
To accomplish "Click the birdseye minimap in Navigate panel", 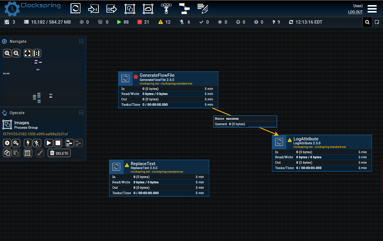I will click(43, 81).
